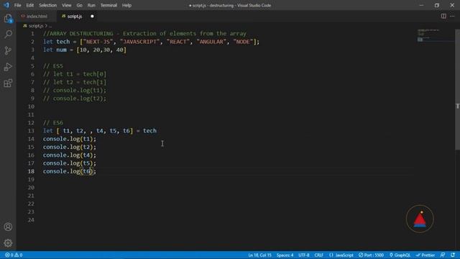460x259 pixels.
Task: Click line number 13 in the gutter
Action: pos(31,131)
